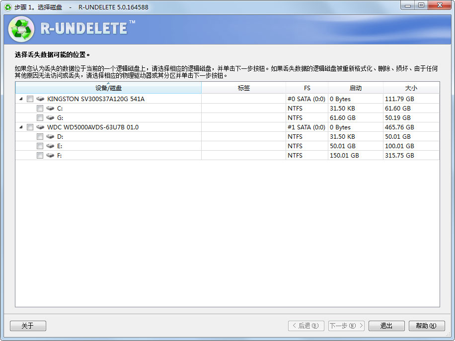The height and width of the screenshot is (341, 455).
Task: Click the #1 SATA (0:0) cell
Action: coord(306,127)
